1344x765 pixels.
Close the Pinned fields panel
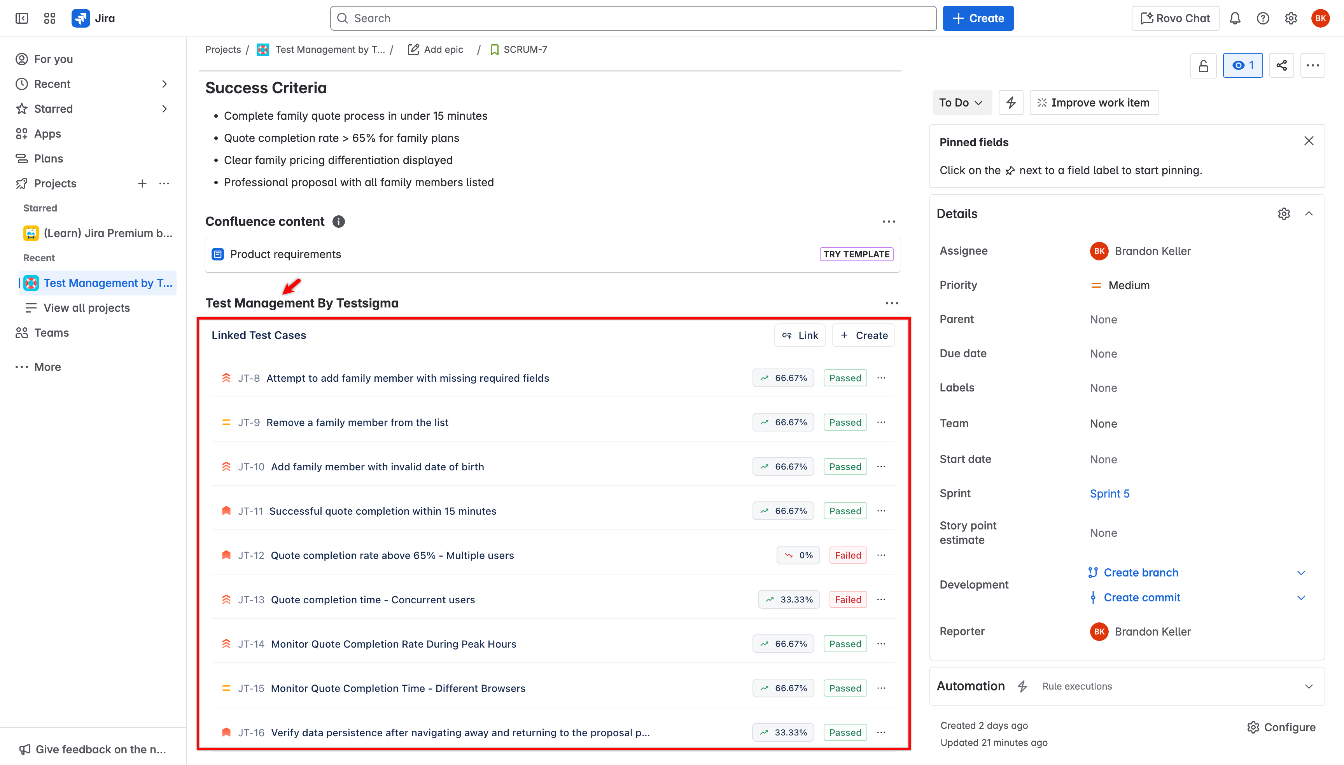pyautogui.click(x=1309, y=141)
